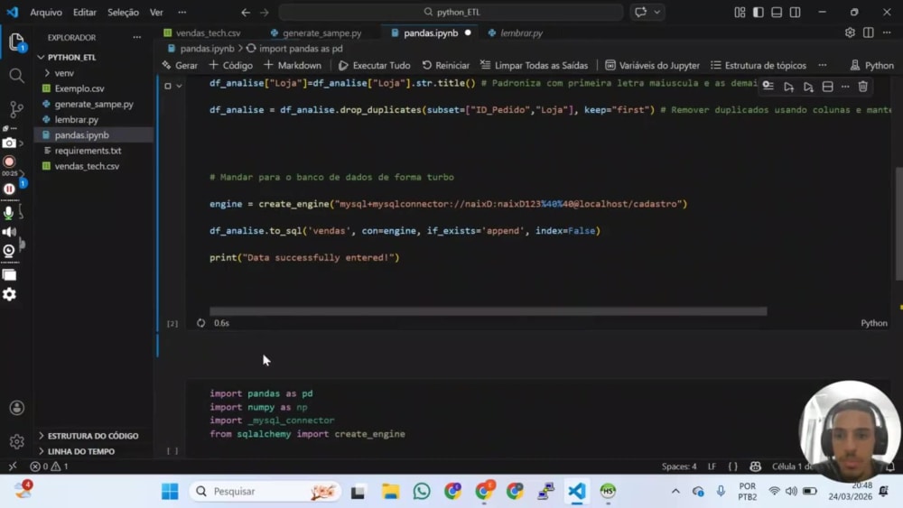Open vendas_tech.csv in the explorer
This screenshot has width=903, height=508.
(87, 166)
